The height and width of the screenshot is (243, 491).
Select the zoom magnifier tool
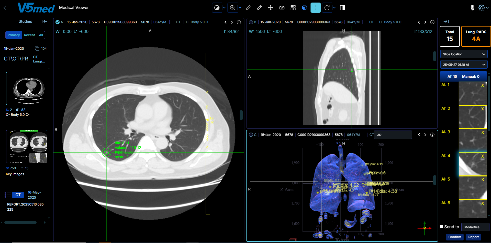click(x=232, y=8)
